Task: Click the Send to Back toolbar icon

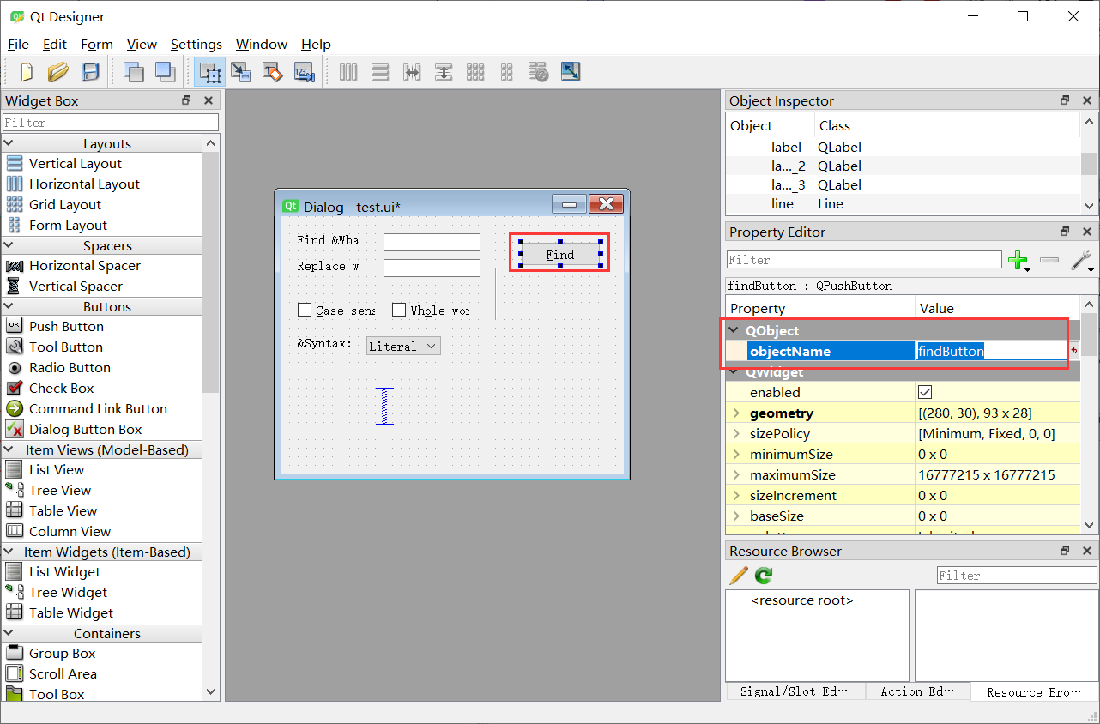Action: [134, 72]
